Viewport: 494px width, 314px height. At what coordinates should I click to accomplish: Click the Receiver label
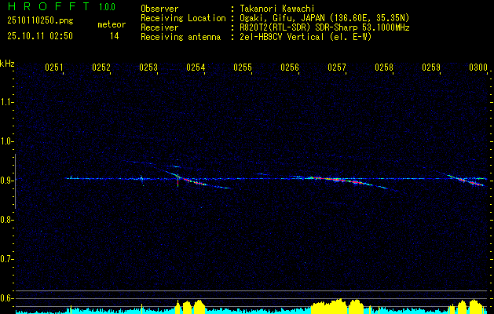tap(159, 27)
